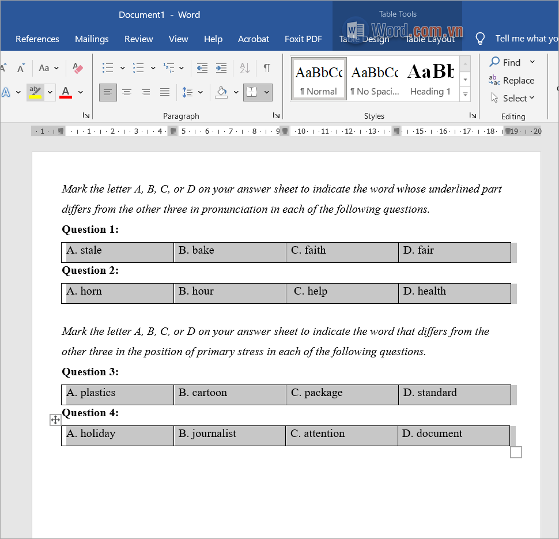Screen dimensions: 559x539
Task: Click the cell containing 'A. stale'
Action: (x=118, y=252)
